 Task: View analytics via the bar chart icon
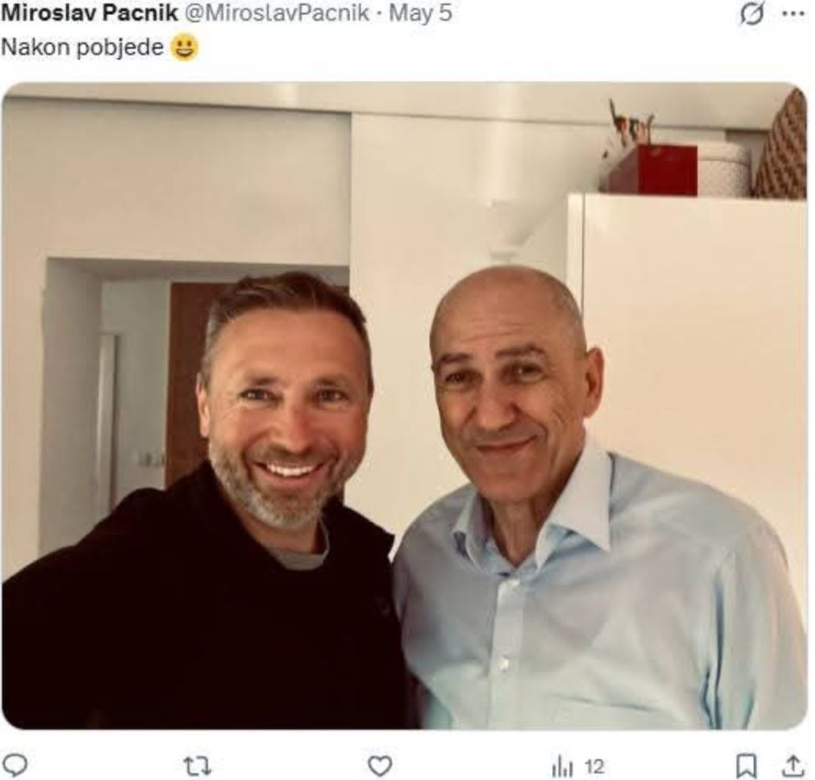562,766
